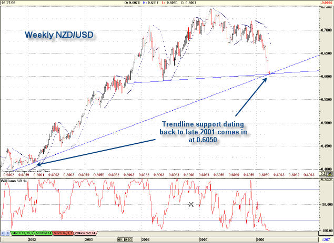Click the 0.5000 price axis label
The height and width of the screenshot is (243, 334).
pos(326,123)
